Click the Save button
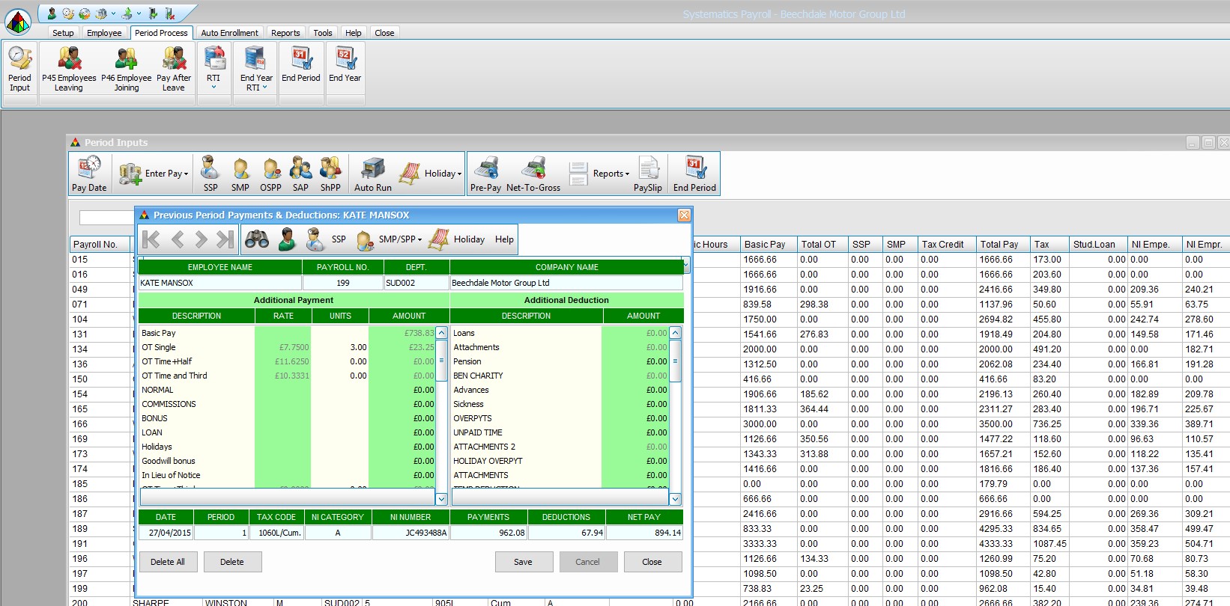Viewport: 1230px width, 606px height. point(524,562)
